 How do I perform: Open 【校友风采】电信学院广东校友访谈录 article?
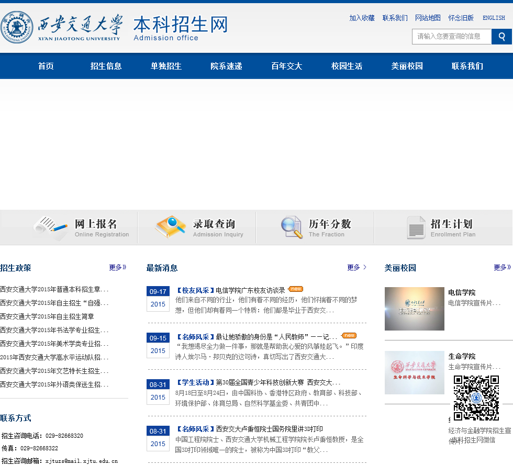[x=231, y=290]
